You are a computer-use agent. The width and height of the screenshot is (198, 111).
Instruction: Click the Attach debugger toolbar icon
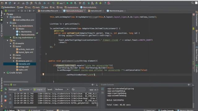click(x=75, y=3)
